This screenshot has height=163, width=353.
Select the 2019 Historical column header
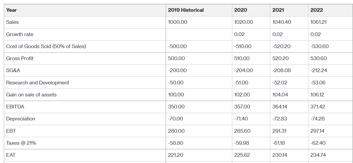point(186,10)
